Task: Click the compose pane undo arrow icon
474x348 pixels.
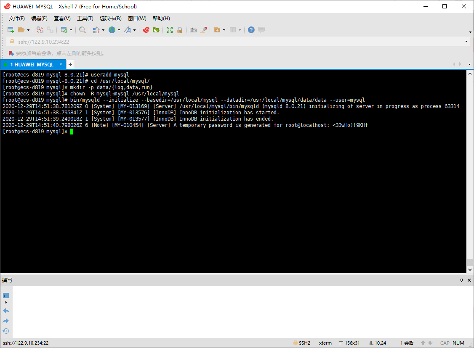Action: pyautogui.click(x=6, y=311)
